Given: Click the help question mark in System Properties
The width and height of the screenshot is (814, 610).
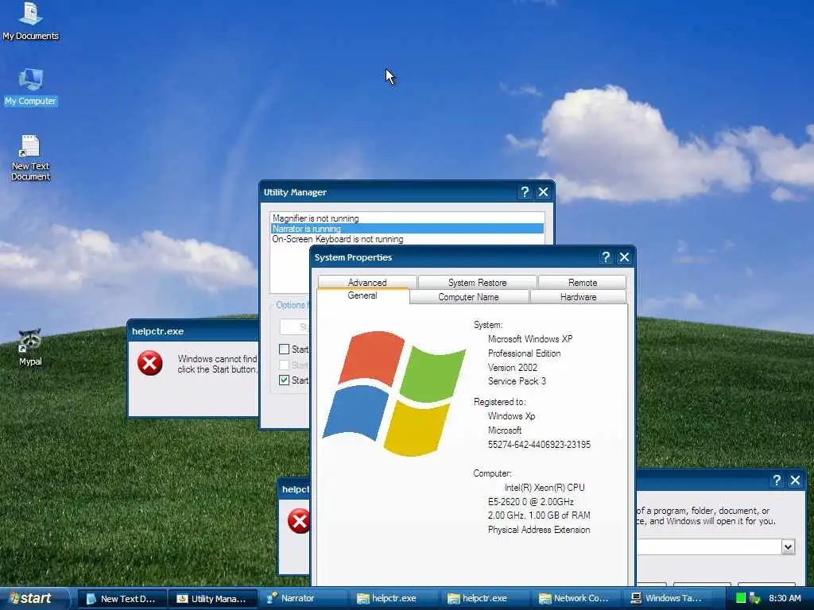Looking at the screenshot, I should click(x=605, y=257).
